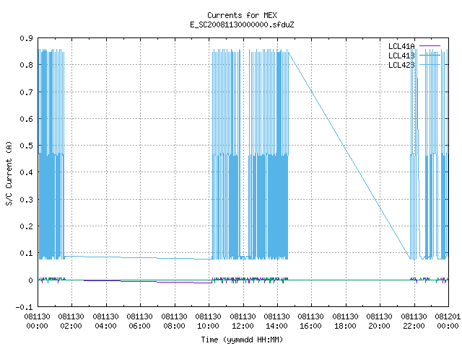Image resolution: width=462 pixels, height=346 pixels.
Task: Click the blue LCL42B legend line sample
Action: click(x=430, y=65)
